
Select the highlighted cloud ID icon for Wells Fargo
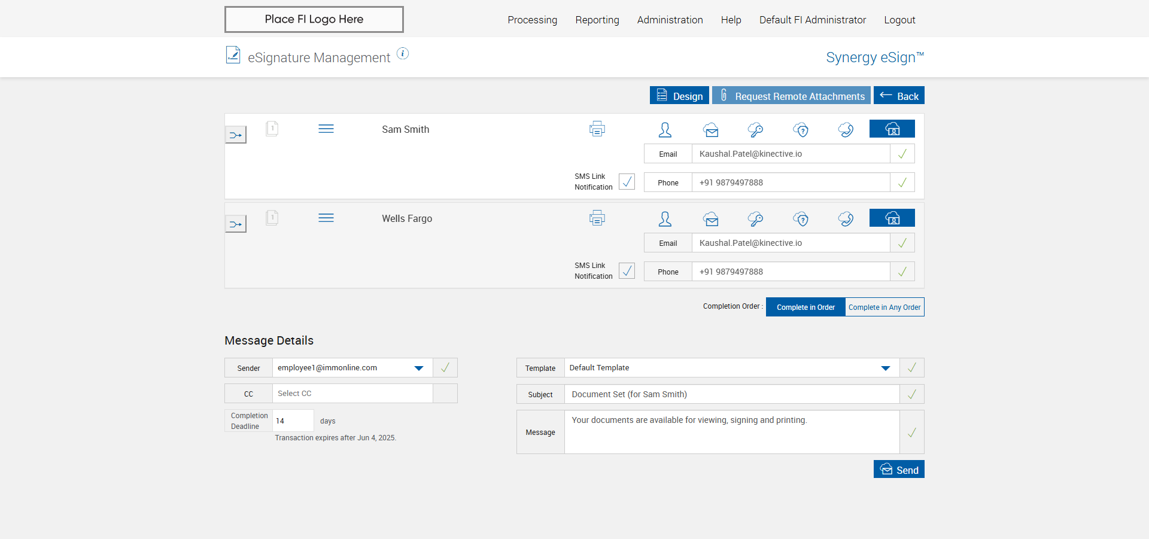click(892, 218)
